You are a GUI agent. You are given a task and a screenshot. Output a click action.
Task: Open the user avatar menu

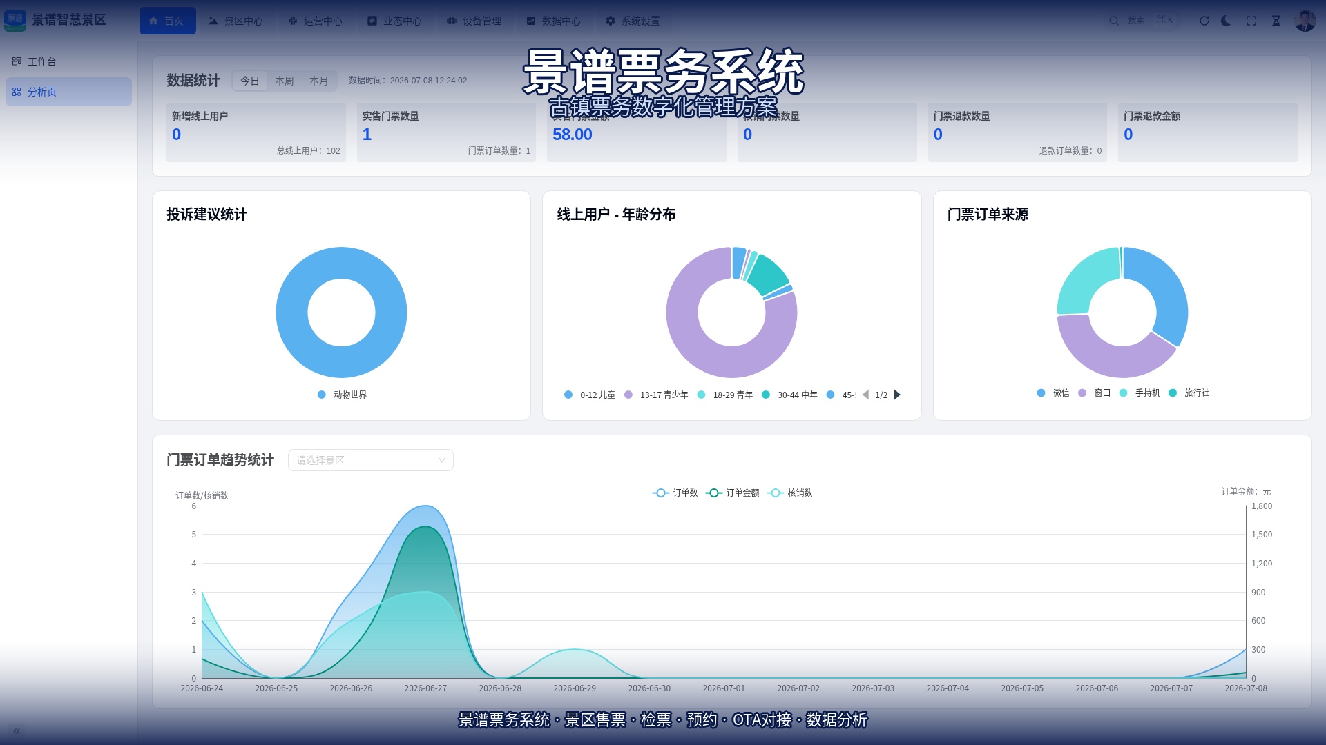1305,21
